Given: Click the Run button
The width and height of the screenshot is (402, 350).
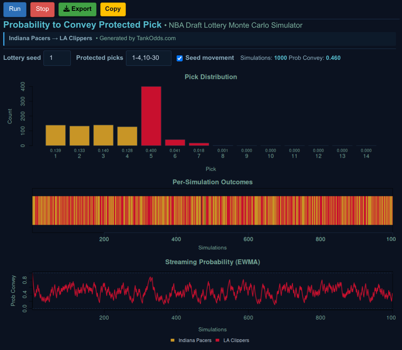Looking at the screenshot, I should pyautogui.click(x=14, y=9).
